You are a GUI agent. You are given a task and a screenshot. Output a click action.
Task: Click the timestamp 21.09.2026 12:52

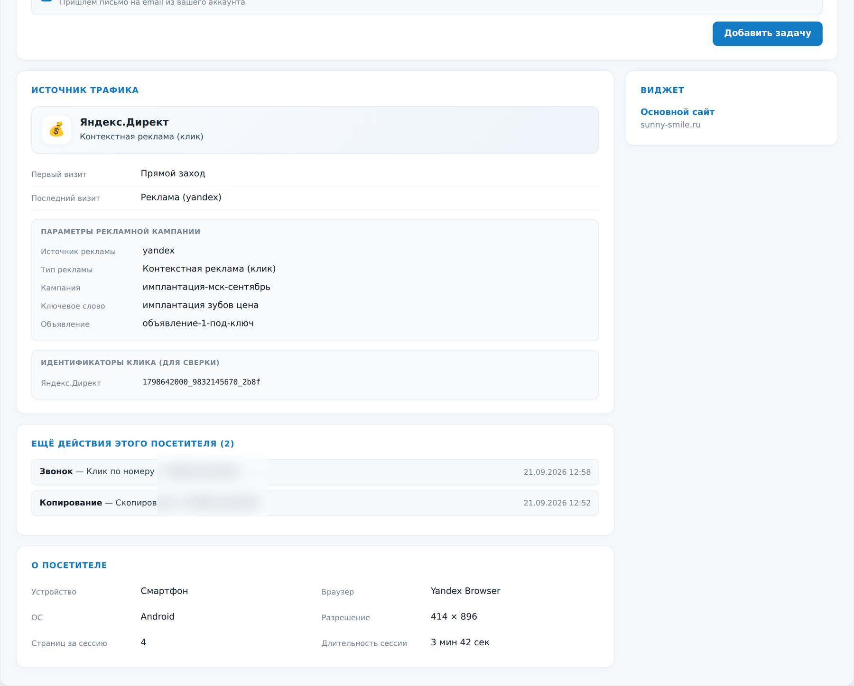557,503
